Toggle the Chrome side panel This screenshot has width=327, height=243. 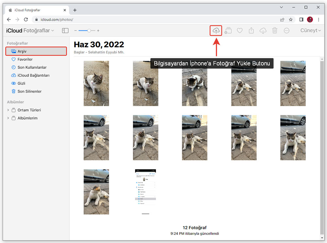pyautogui.click(x=301, y=20)
